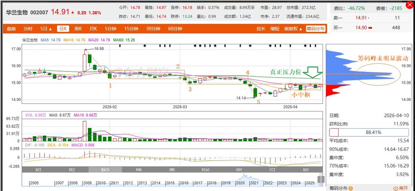This screenshot has height=191, width=415.
Task: Select the DMI indicator tab
Action: [x=172, y=170]
